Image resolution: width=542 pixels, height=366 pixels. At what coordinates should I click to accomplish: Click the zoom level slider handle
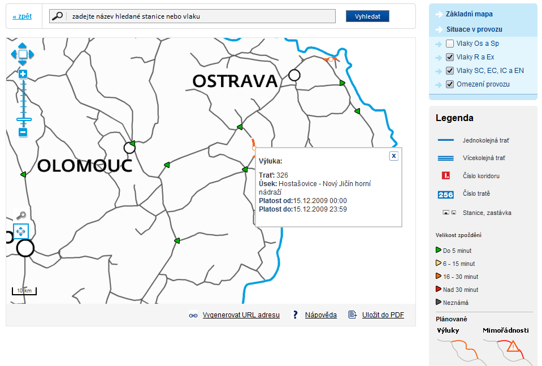click(x=23, y=119)
